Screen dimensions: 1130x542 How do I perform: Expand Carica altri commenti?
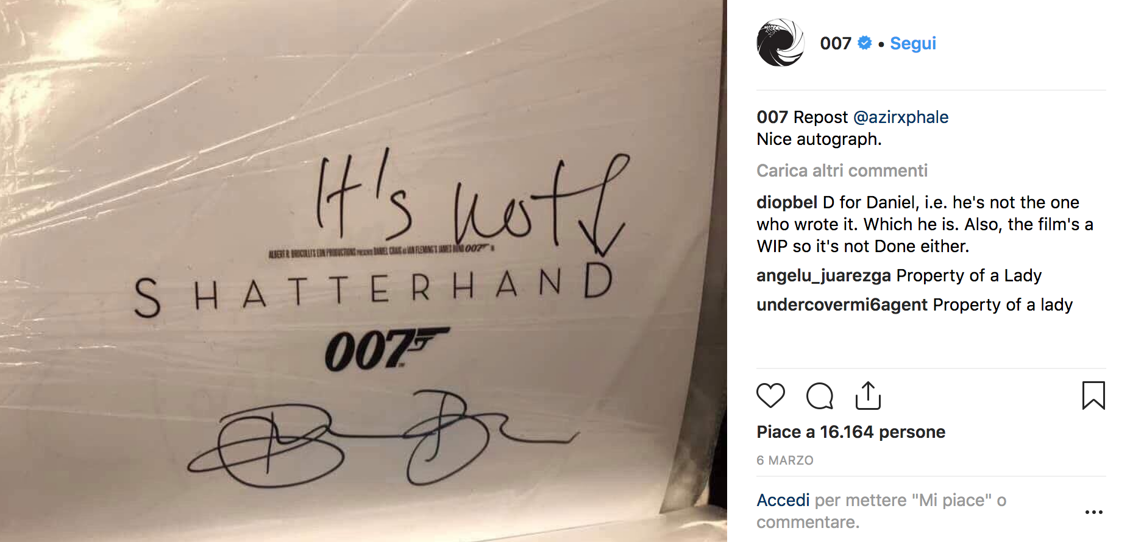pos(842,171)
